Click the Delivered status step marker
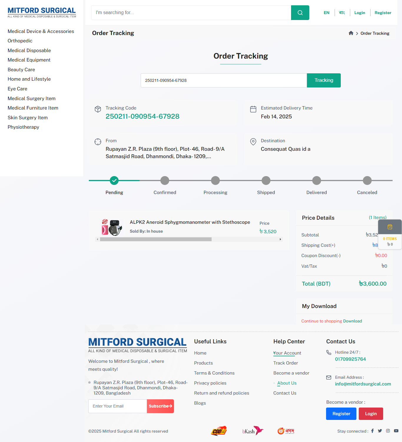This screenshot has width=402, height=442. pos(317,181)
